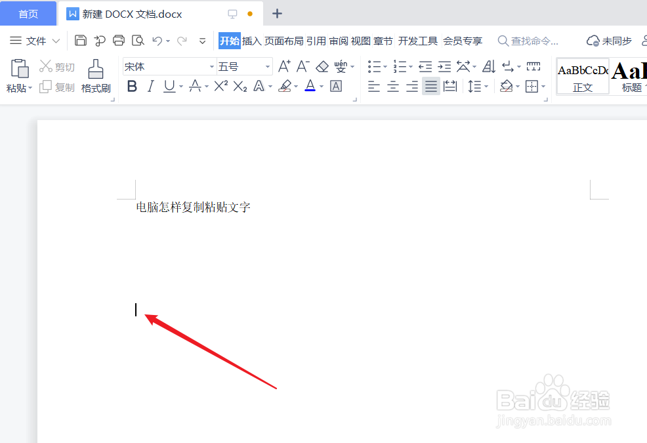Switch to the 插入 ribbon tab

(x=253, y=40)
